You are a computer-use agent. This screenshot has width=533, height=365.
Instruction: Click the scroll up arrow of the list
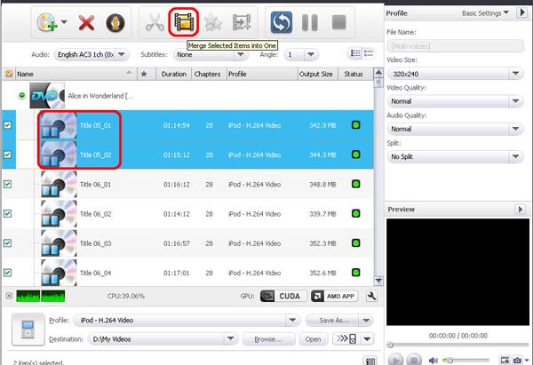pyautogui.click(x=378, y=73)
